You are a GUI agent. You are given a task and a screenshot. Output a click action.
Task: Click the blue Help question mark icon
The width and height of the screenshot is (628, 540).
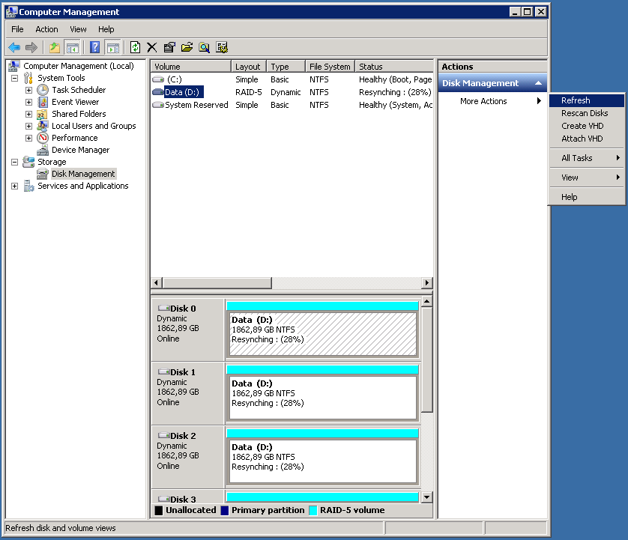pyautogui.click(x=95, y=47)
